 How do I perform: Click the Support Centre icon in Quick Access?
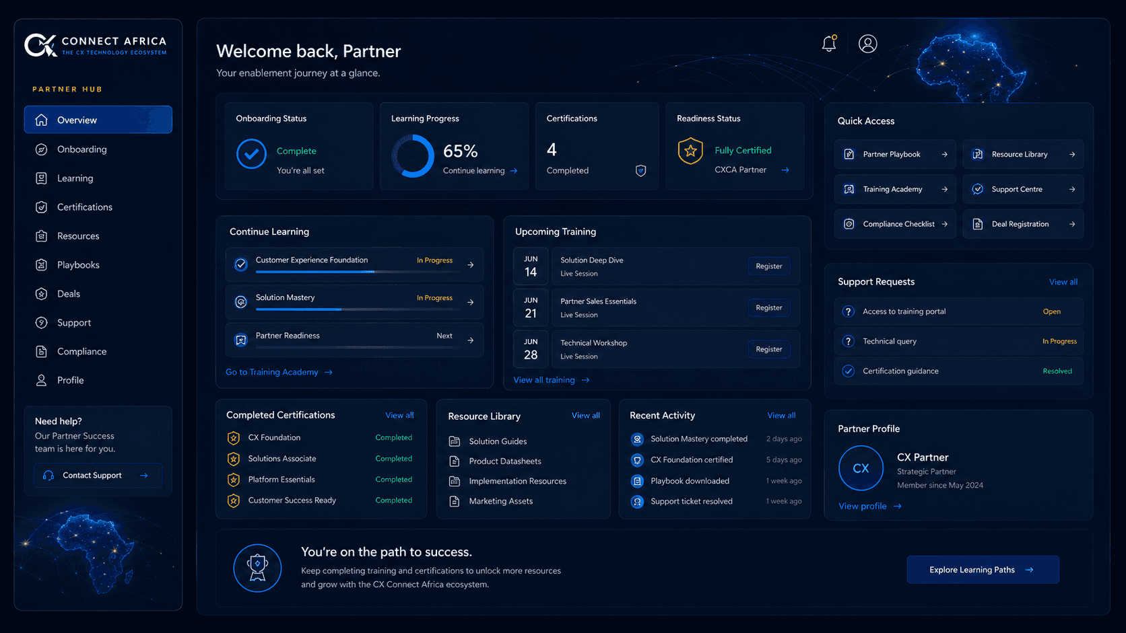pyautogui.click(x=977, y=190)
